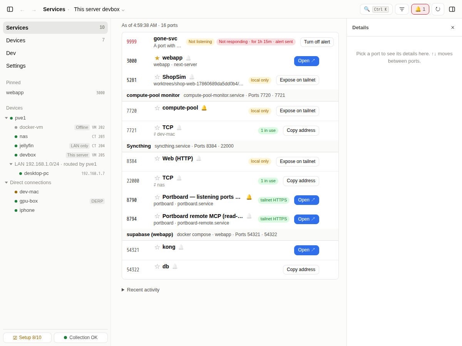Toggle the bell on Portboard 8790

click(249, 197)
